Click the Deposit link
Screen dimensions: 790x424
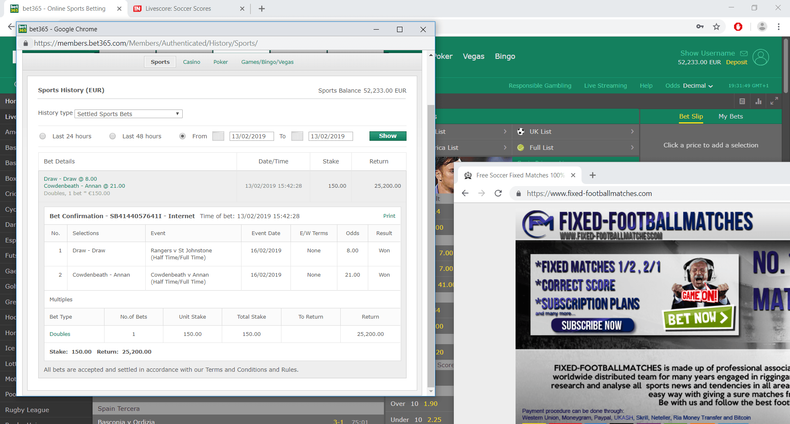coord(737,62)
